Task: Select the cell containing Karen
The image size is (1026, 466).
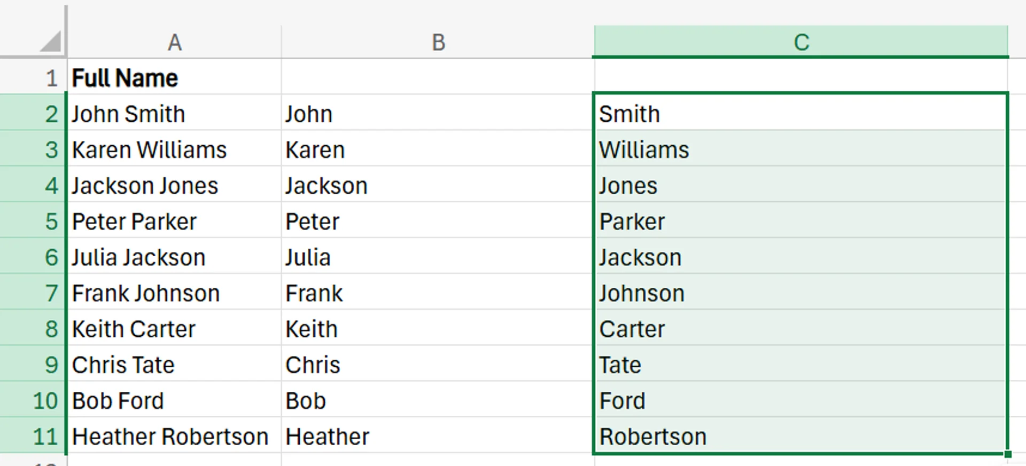Action: coord(438,149)
